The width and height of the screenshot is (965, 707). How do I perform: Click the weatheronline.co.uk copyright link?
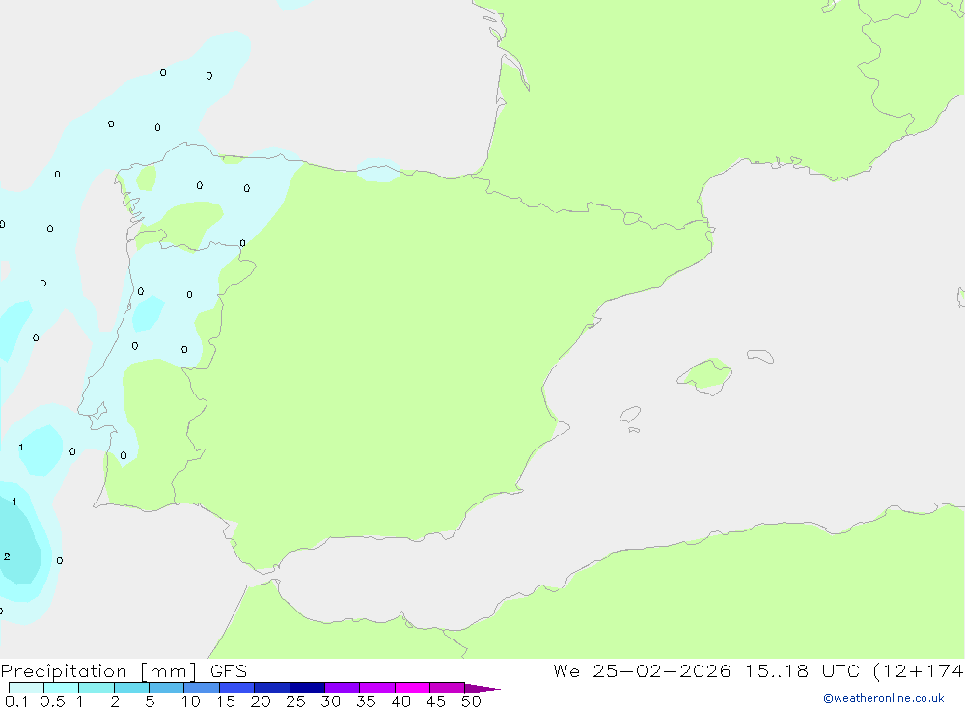[x=883, y=698]
